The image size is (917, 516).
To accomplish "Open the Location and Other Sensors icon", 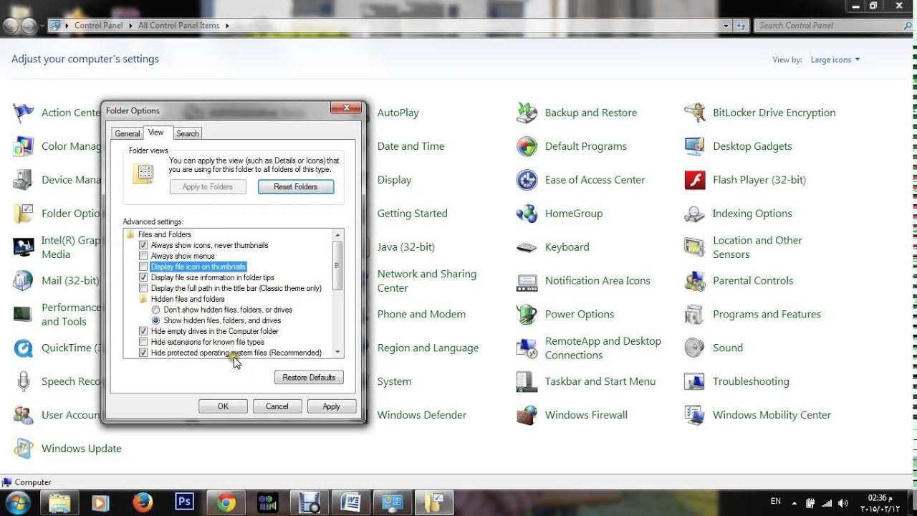I will [695, 247].
